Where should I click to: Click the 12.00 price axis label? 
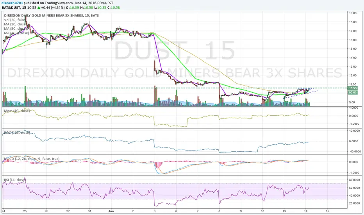(x=353, y=75)
